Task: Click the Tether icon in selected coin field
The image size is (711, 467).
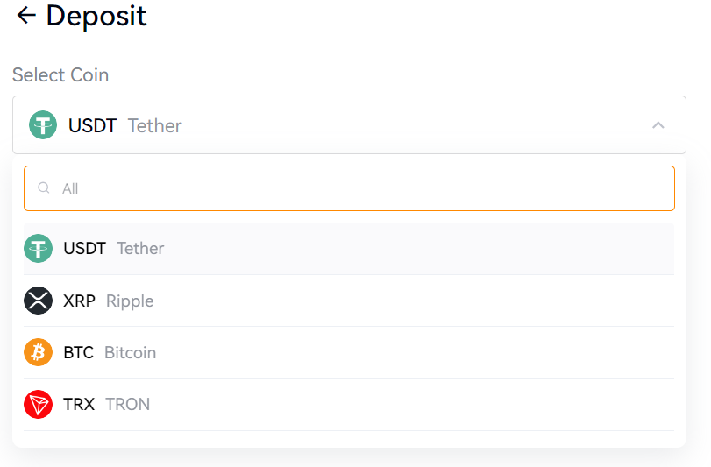Action: (x=43, y=125)
